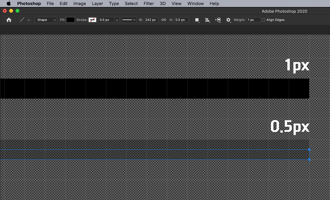Screen dimensions: 330x200
Task: Open the stroke line style options
Action: [129, 20]
